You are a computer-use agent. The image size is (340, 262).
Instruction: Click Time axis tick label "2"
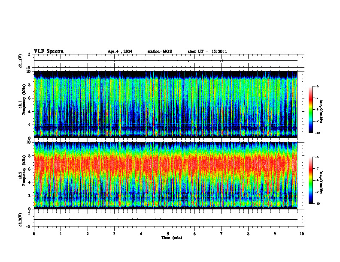click(88, 234)
